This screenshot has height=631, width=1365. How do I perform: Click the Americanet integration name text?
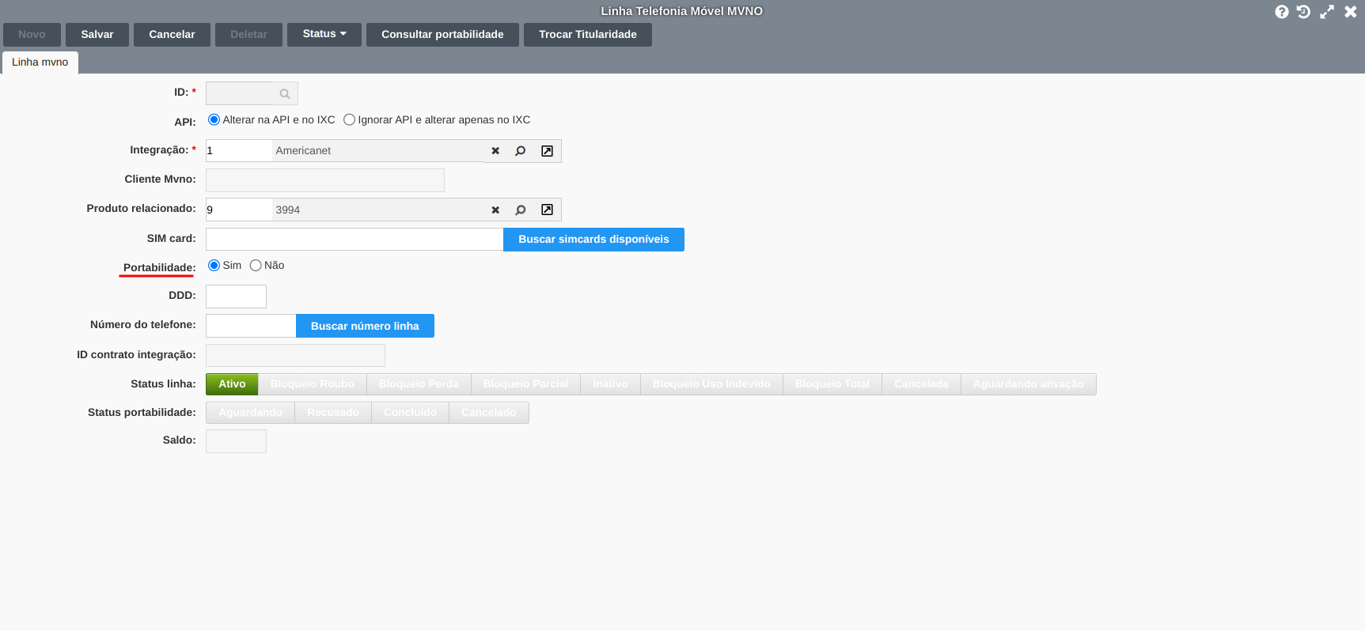point(303,151)
